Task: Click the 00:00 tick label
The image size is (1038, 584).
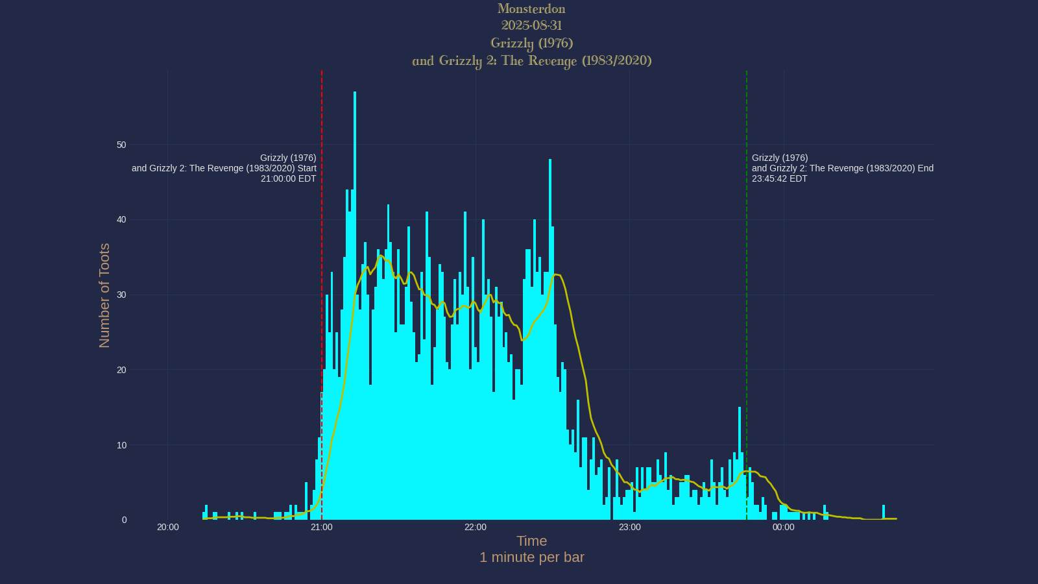Action: pyautogui.click(x=783, y=527)
